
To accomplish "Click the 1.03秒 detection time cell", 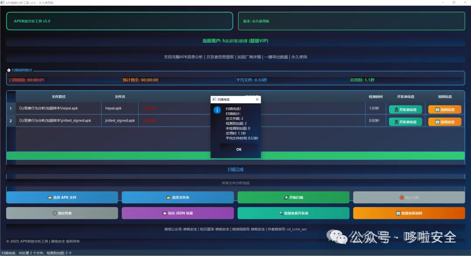I will pos(375,108).
